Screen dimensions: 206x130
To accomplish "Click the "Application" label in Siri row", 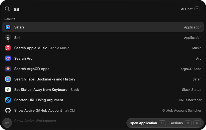I will click(x=193, y=38).
